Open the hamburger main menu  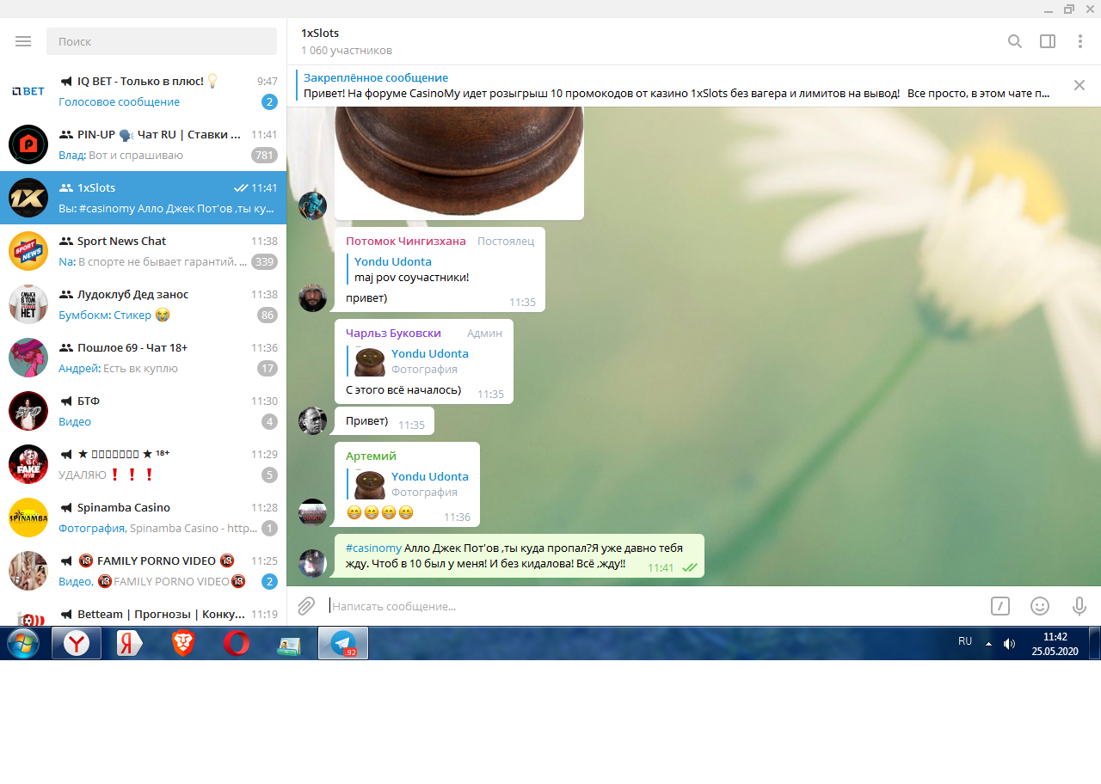tap(23, 41)
